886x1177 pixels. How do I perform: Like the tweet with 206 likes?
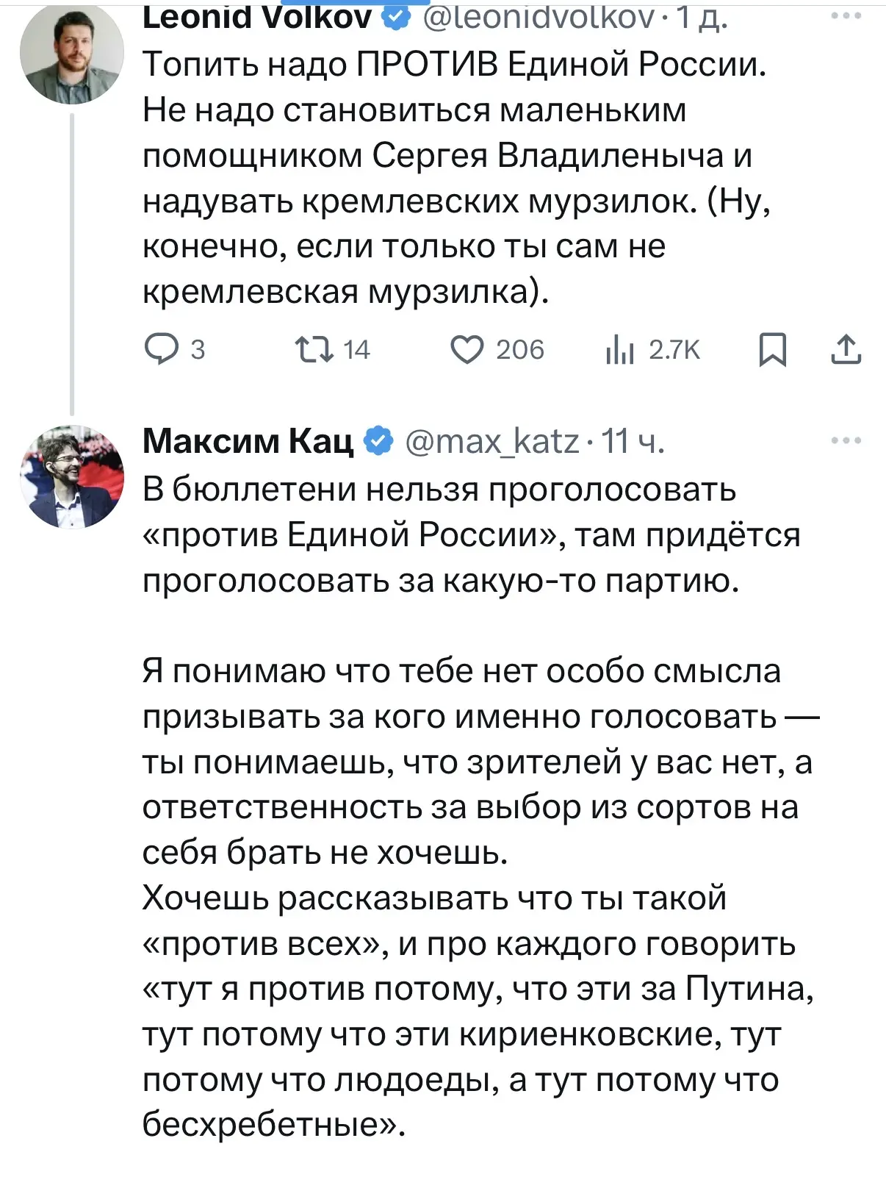tap(497, 349)
